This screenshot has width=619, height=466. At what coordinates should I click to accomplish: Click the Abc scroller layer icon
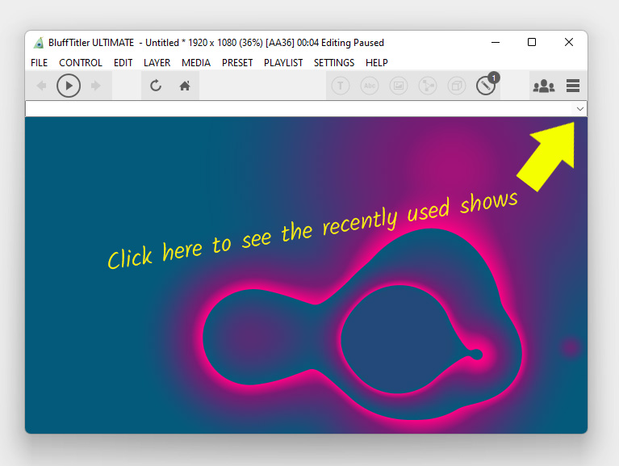click(x=370, y=86)
